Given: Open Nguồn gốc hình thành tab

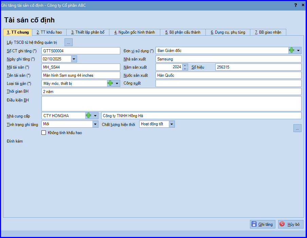Looking at the screenshot, I should (135, 32).
